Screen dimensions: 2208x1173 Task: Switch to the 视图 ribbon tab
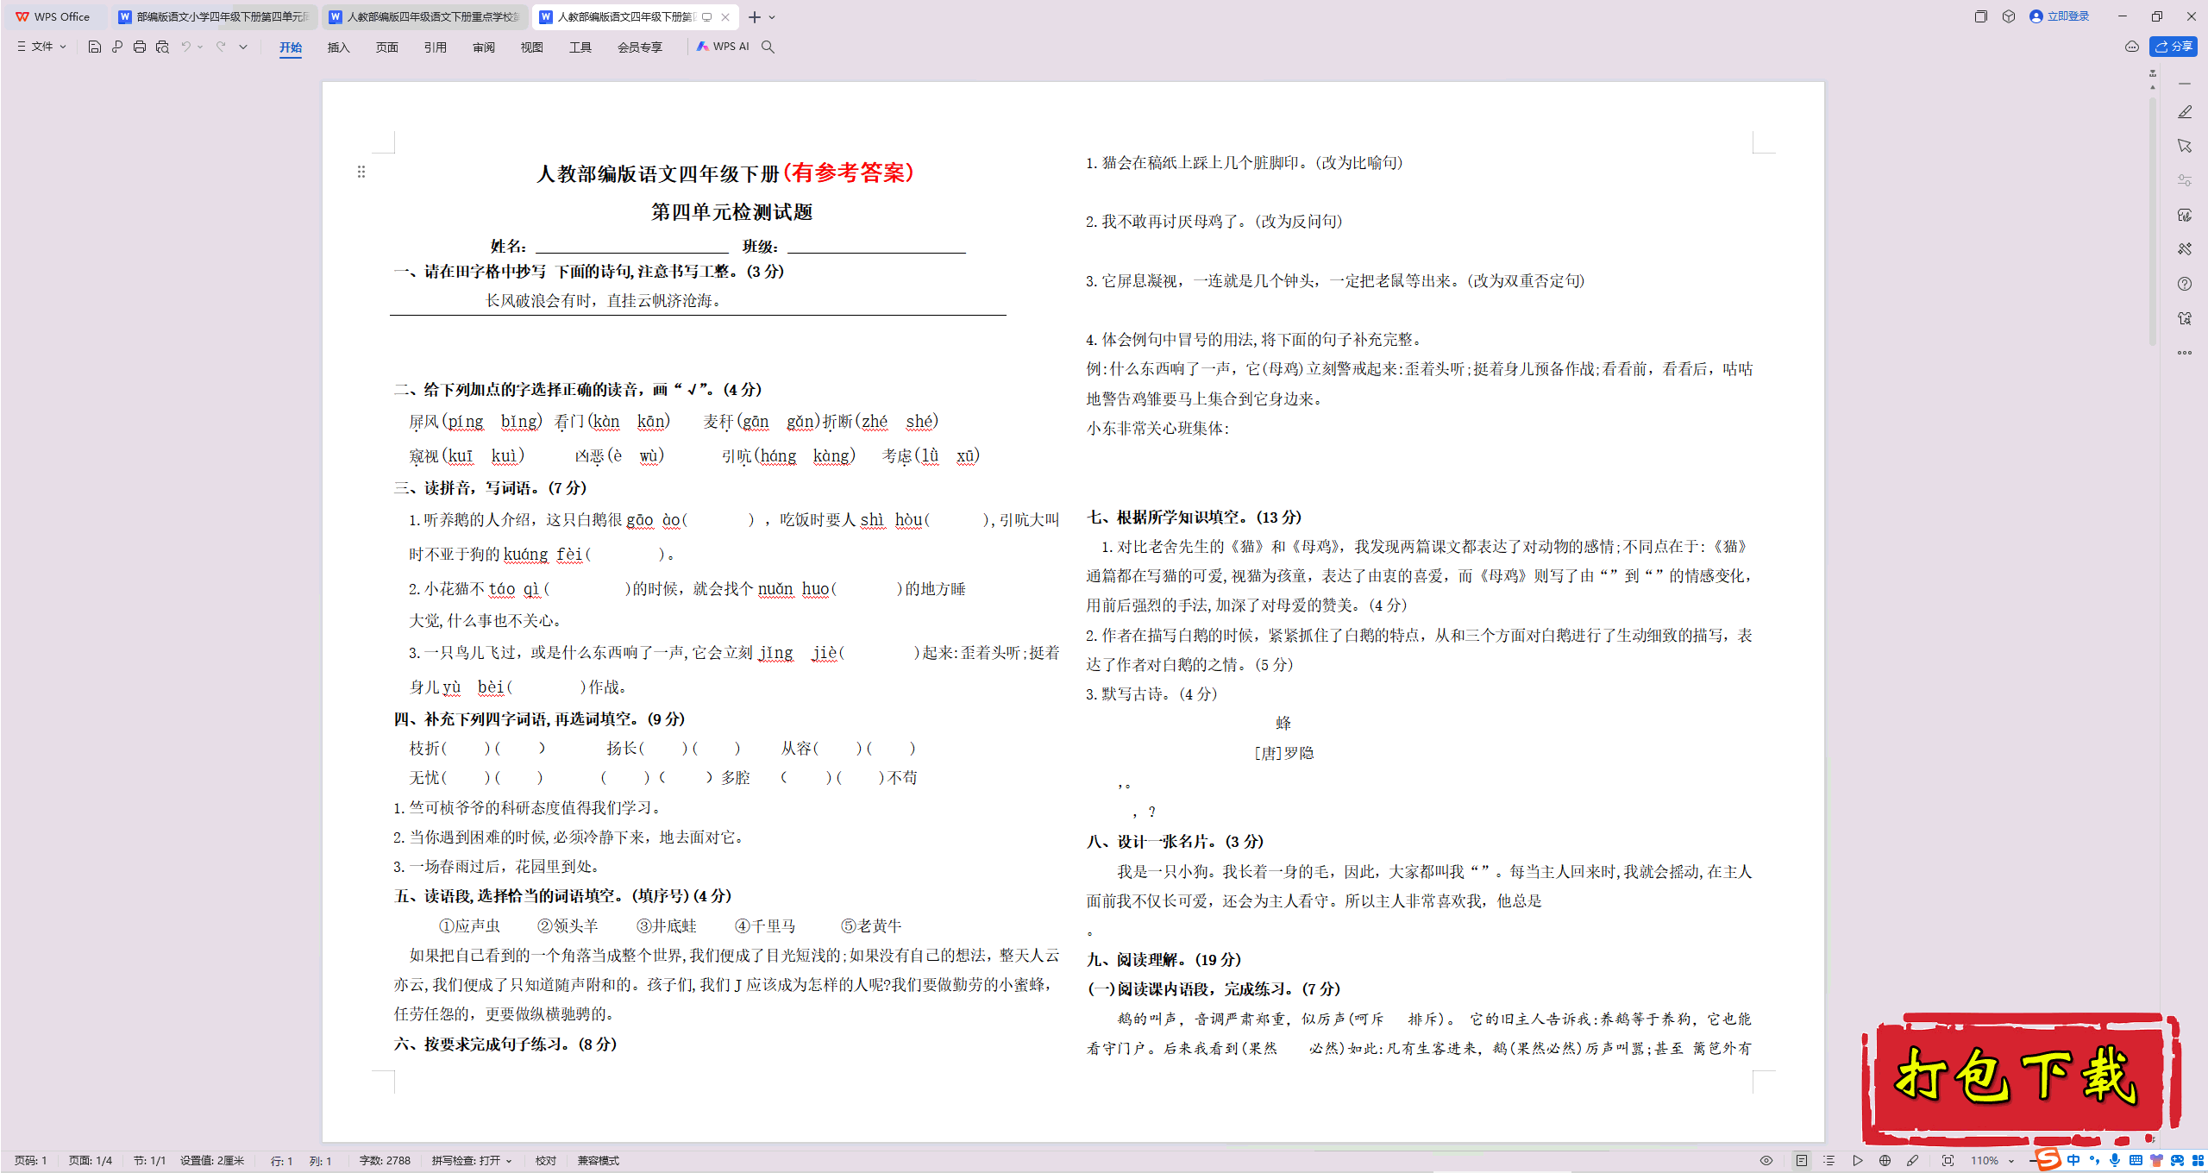click(x=532, y=47)
